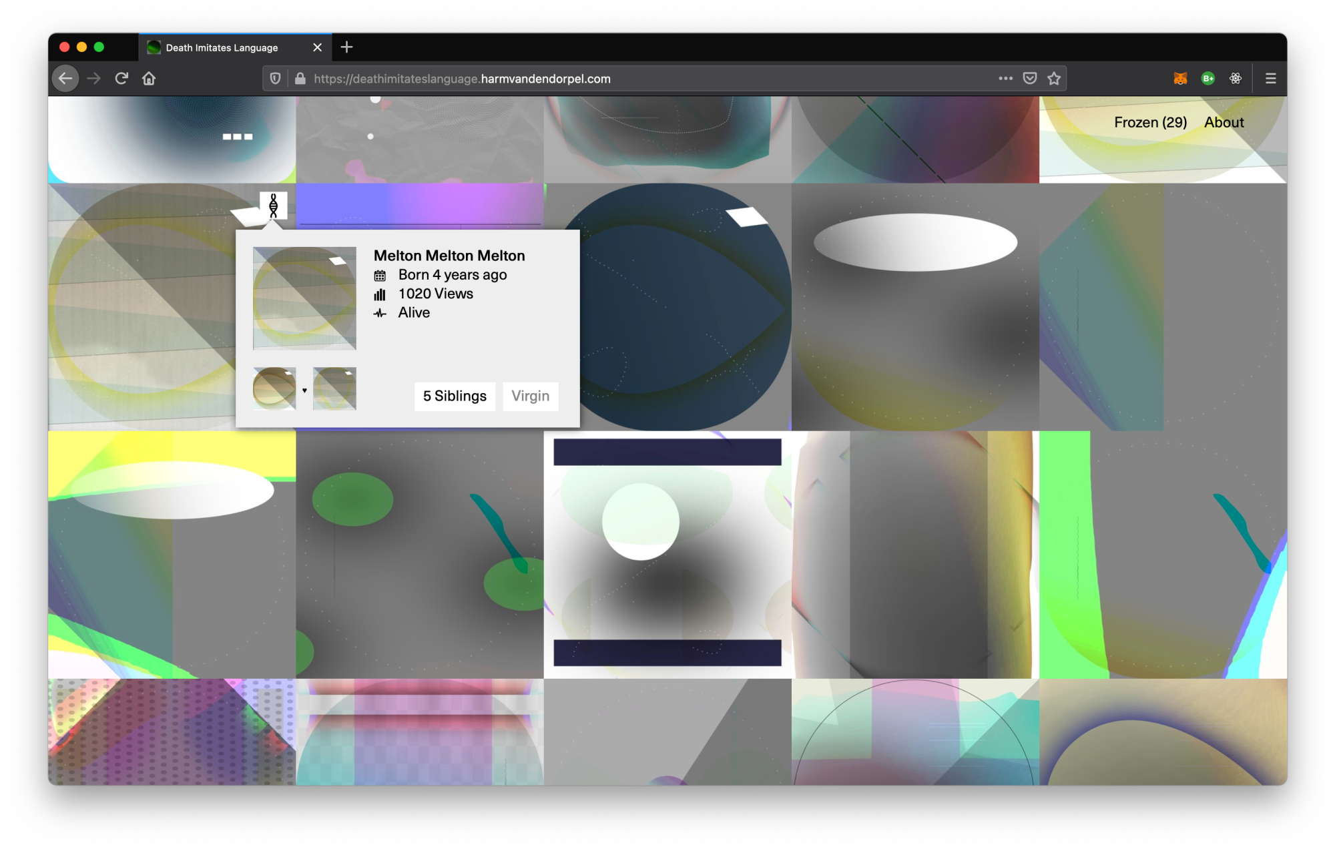Open the Frozen (29) page

point(1150,123)
